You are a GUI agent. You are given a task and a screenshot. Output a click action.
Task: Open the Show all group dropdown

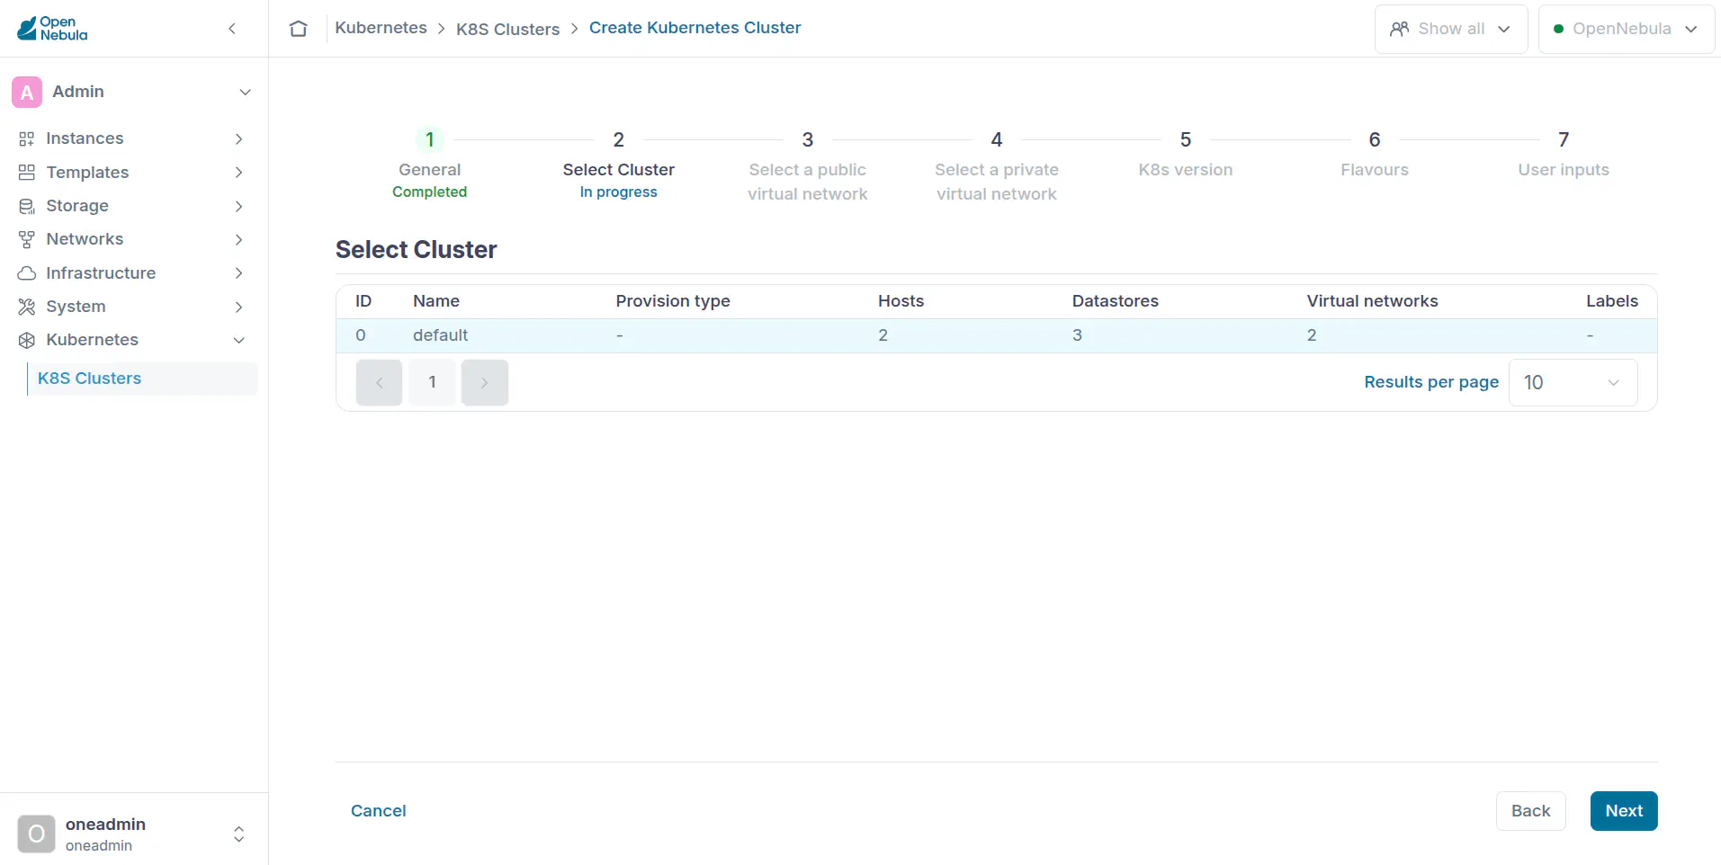coord(1451,29)
